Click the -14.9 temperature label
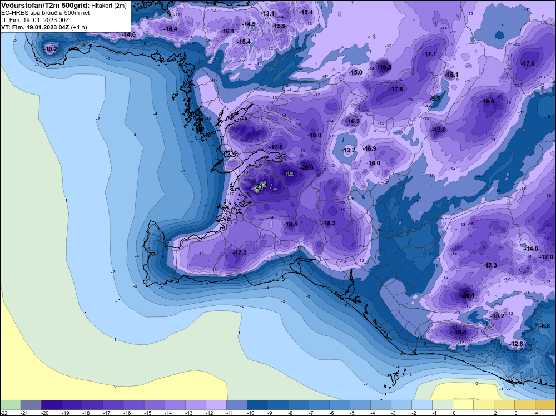 pyautogui.click(x=249, y=24)
